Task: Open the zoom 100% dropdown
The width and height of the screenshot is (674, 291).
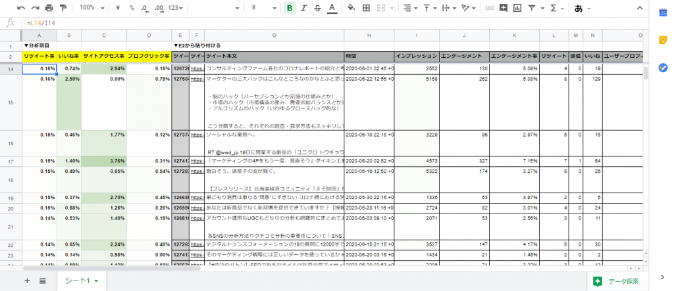Action: (x=91, y=8)
